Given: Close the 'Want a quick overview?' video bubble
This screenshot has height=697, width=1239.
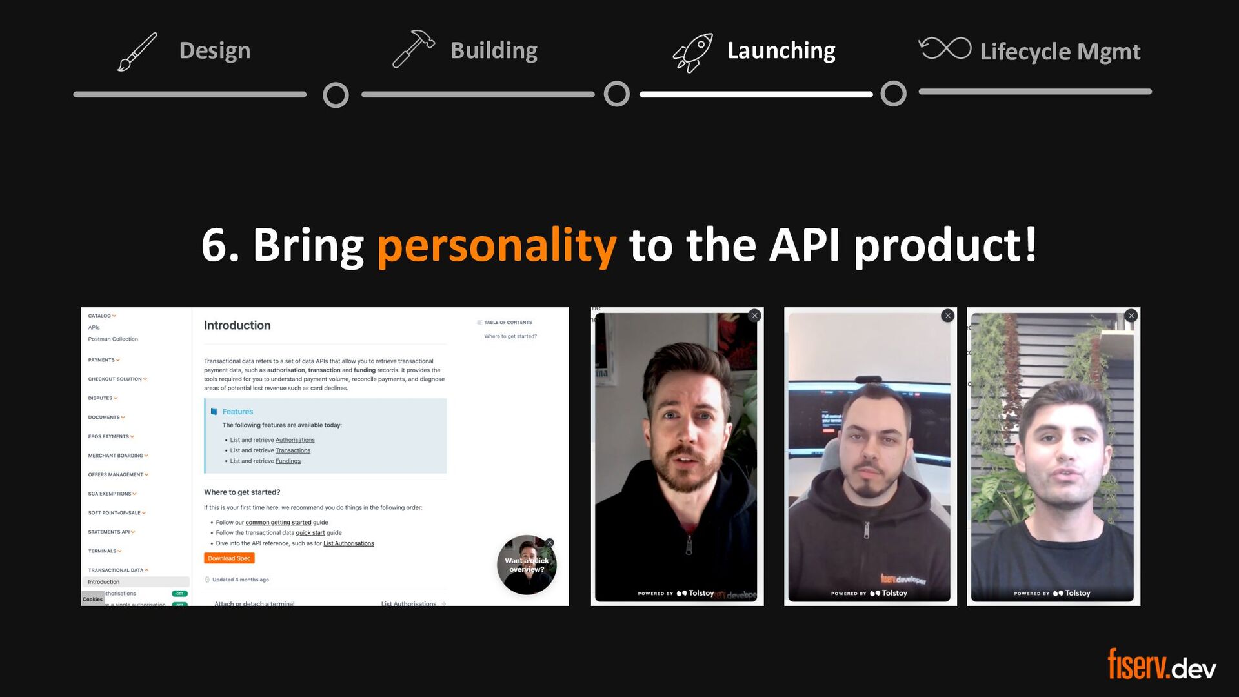Looking at the screenshot, I should click(x=550, y=543).
